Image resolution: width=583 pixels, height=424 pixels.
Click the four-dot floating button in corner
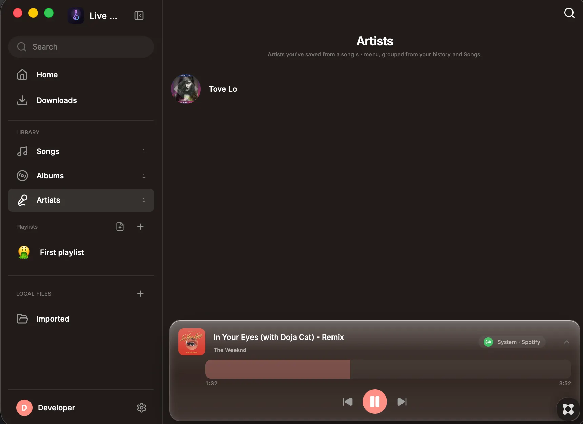(568, 409)
